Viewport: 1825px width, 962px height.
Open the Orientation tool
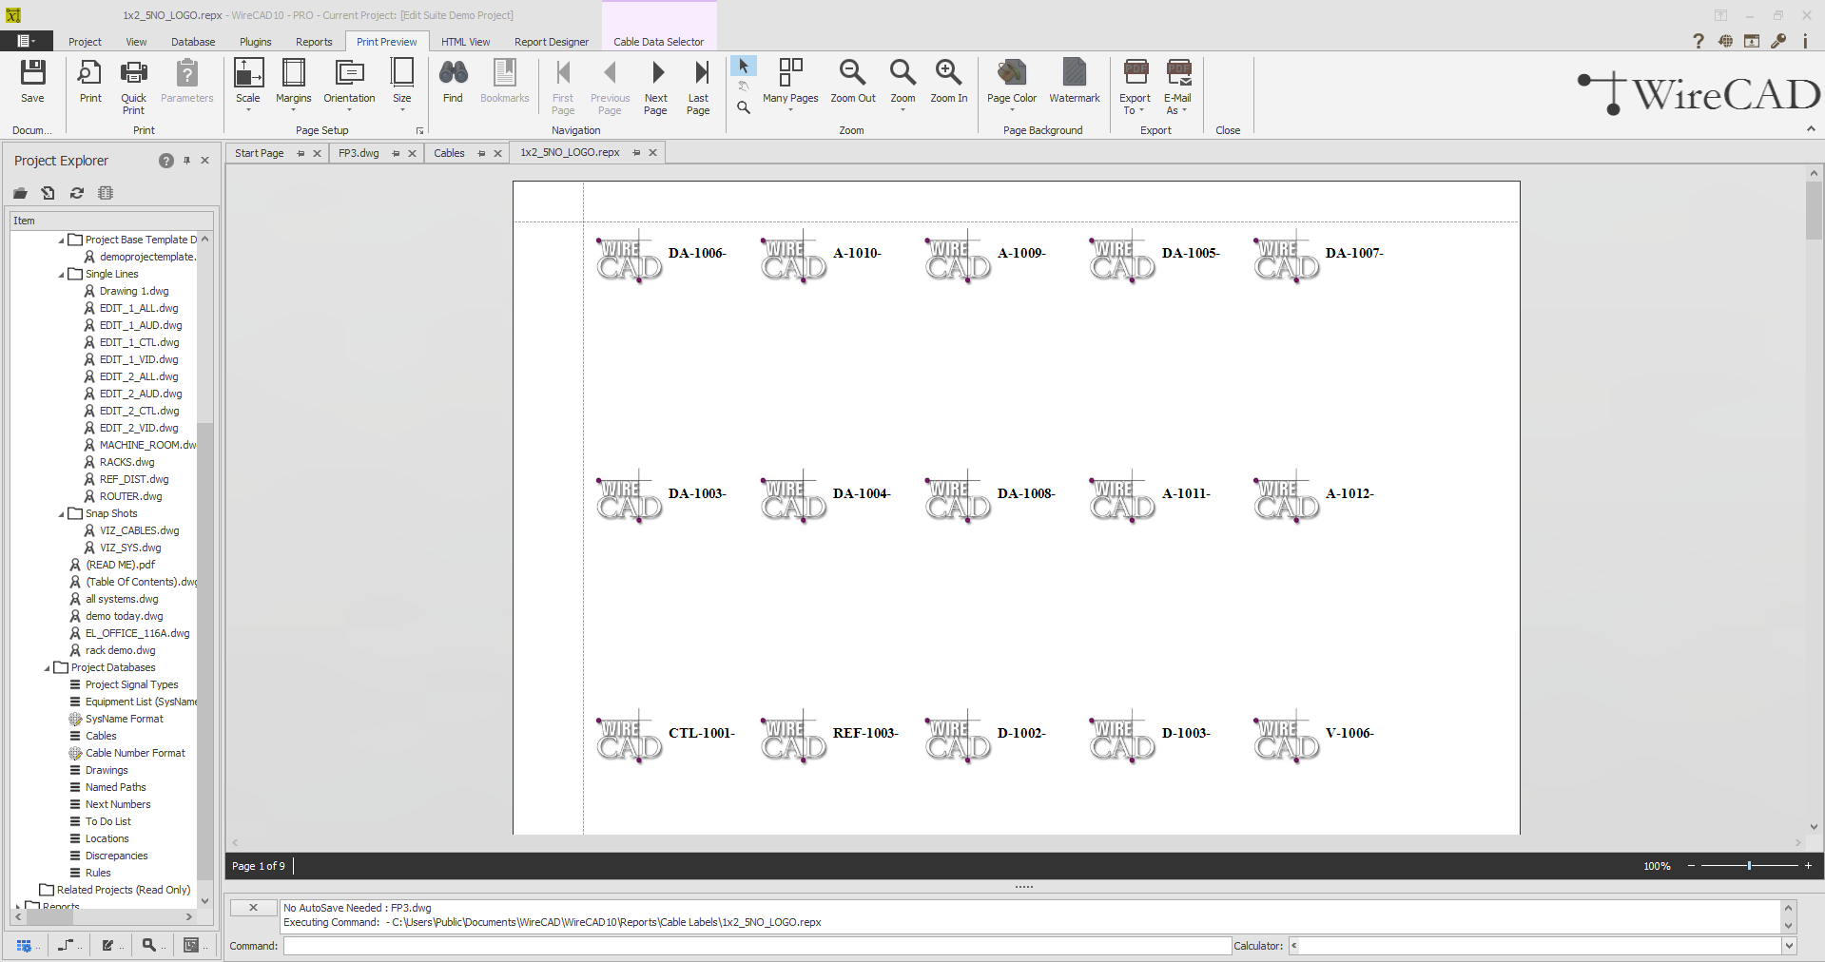tap(350, 73)
